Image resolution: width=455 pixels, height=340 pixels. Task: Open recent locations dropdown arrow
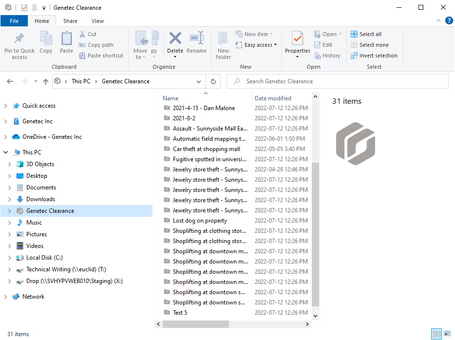click(36, 81)
